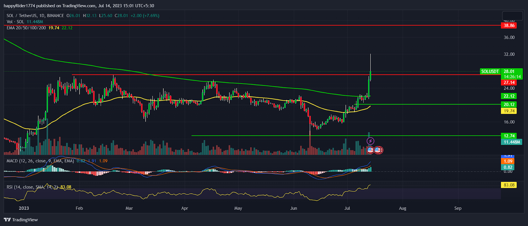
Task: Click the purple lightning event icon
Action: (x=370, y=141)
